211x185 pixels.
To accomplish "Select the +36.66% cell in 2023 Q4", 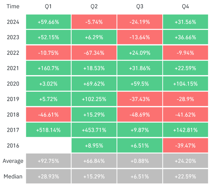I will [185, 37].
